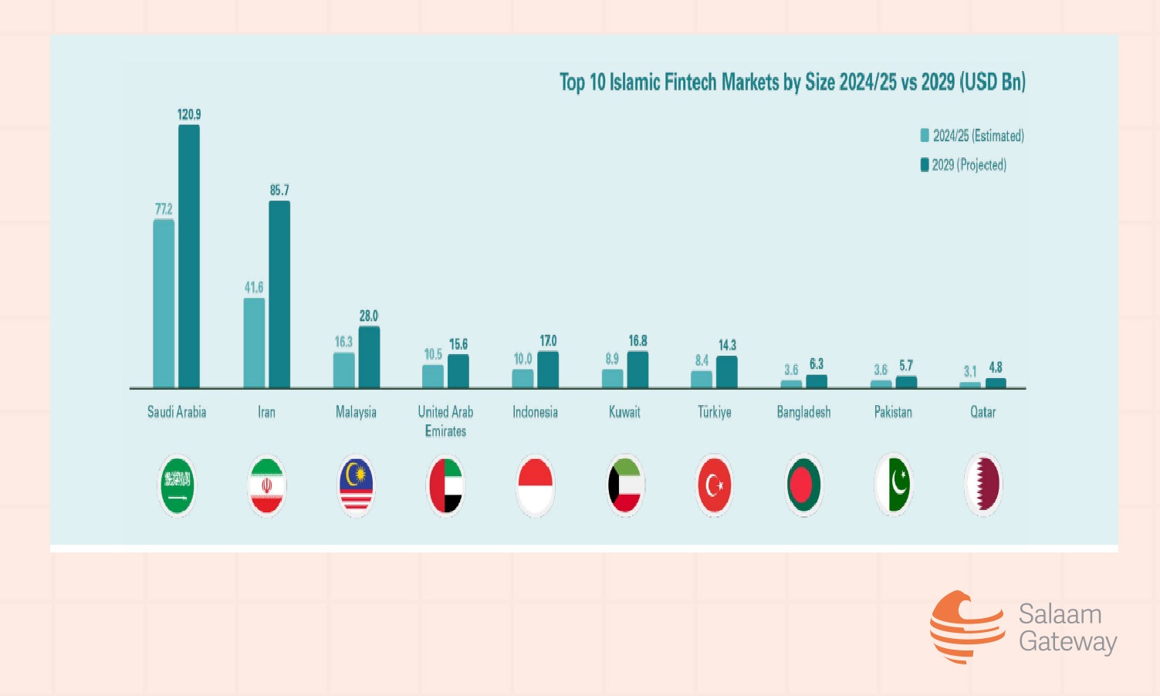Click the 2029 (Projected) legend swatch
This screenshot has height=696, width=1160.
925,164
